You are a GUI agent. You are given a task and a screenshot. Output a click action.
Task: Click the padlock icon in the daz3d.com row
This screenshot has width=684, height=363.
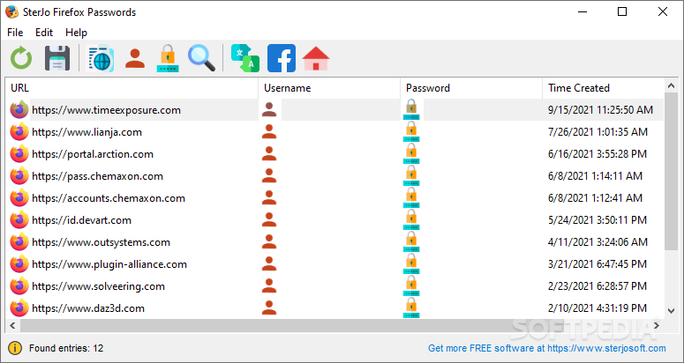(x=411, y=308)
